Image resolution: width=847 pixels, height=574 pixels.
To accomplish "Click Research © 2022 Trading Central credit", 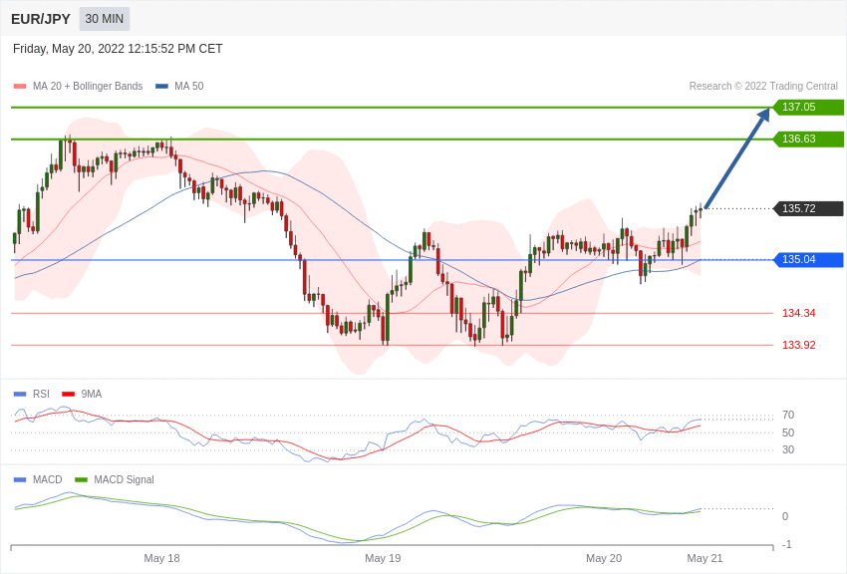I will click(x=763, y=86).
